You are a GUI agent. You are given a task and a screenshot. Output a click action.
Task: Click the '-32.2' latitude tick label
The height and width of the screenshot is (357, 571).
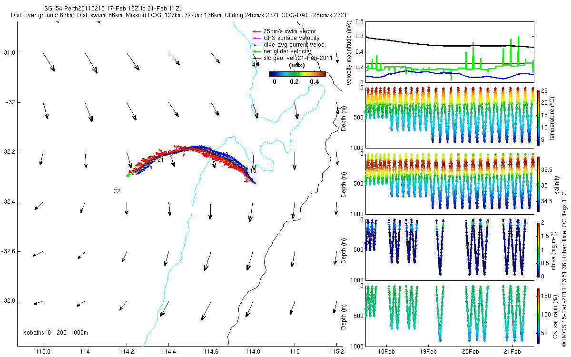8,152
